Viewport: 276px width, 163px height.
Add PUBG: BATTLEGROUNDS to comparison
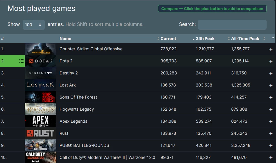[271, 146]
